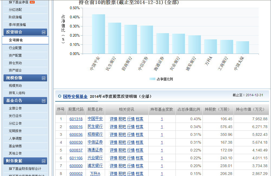Open 发行运作 sidebar item
Image resolution: width=271 pixels, height=176 pixels.
pyautogui.click(x=15, y=116)
